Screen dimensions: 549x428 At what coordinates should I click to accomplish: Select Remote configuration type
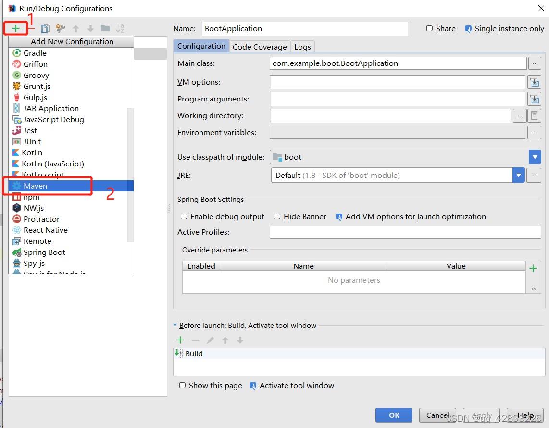click(71, 241)
